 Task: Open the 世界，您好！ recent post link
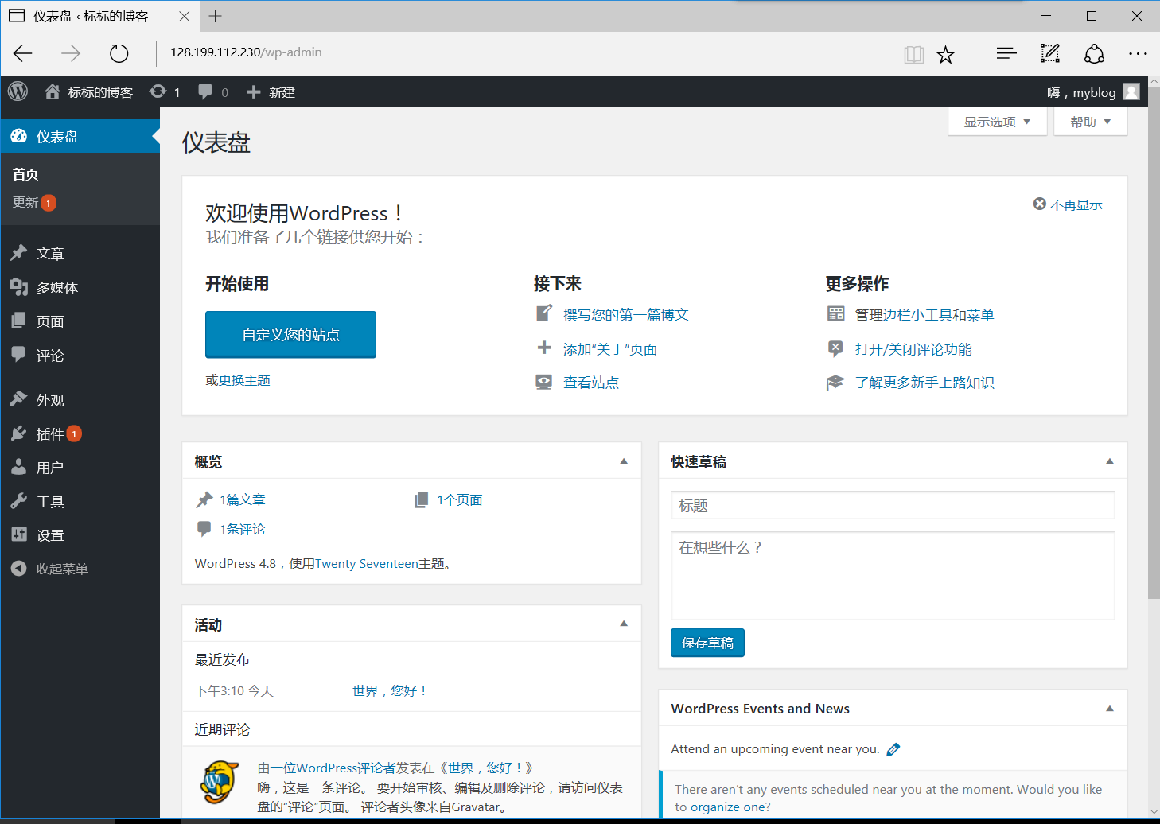(x=390, y=690)
